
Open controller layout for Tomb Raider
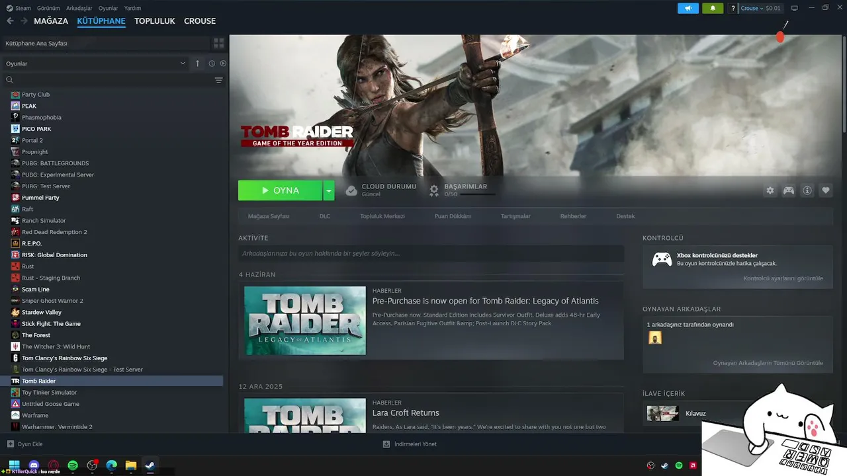[789, 190]
